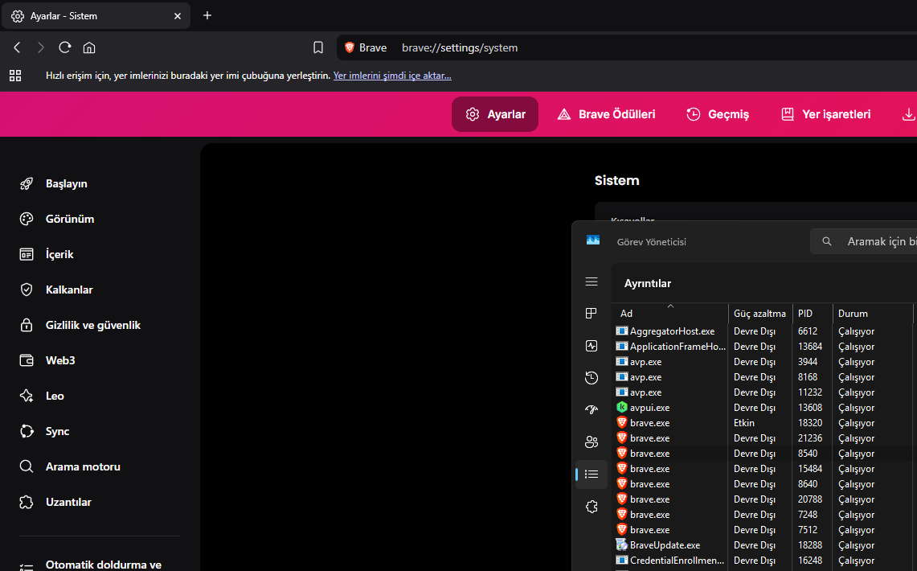Viewport: 917px width, 571px height.
Task: Bookmark this page with the bookmark icon
Action: point(318,47)
